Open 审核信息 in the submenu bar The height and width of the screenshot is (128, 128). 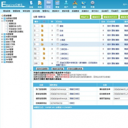26,11
